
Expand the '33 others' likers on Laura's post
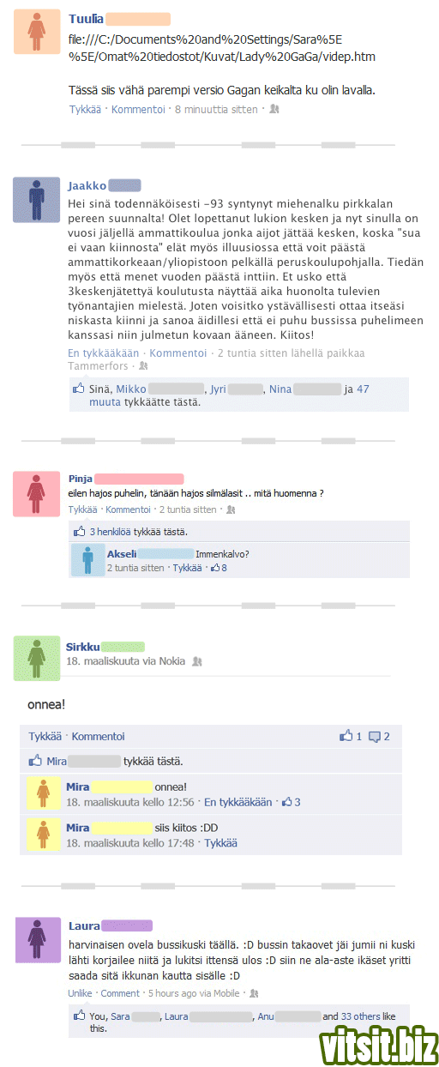coord(360,1016)
